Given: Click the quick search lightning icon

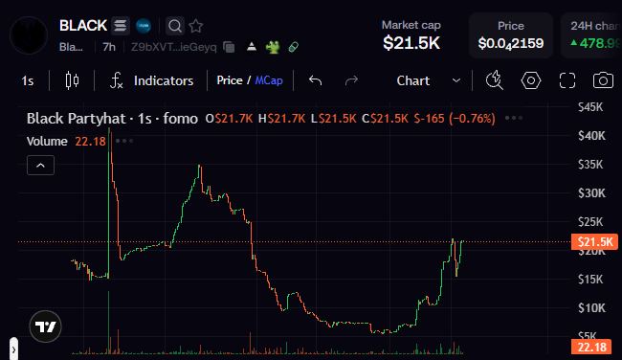Looking at the screenshot, I should 495,80.
